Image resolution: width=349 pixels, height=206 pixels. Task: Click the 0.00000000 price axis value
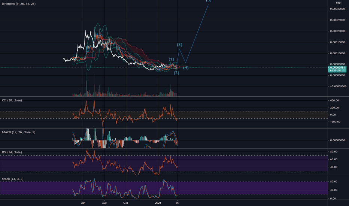pos(337,75)
